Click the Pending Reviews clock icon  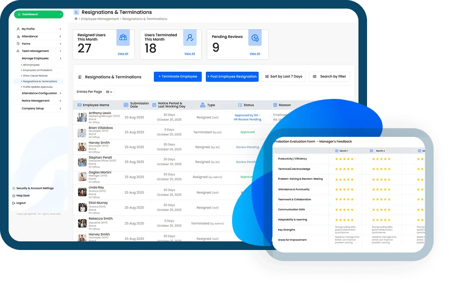pos(255,38)
